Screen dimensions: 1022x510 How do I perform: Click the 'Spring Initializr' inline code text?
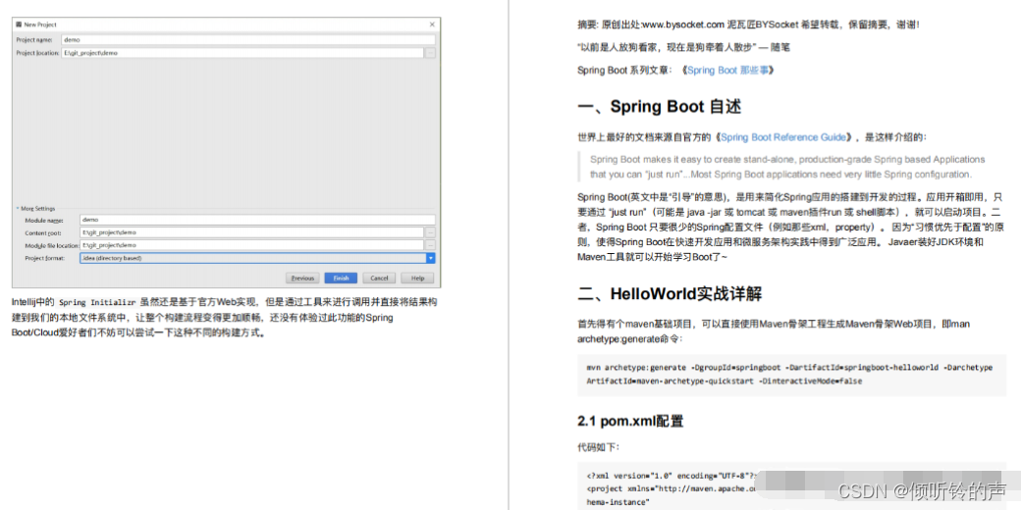click(x=97, y=303)
